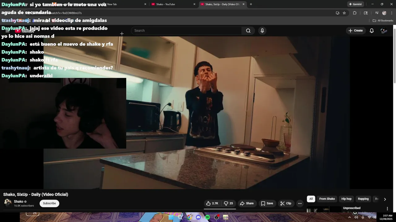This screenshot has width=396, height=222.
Task: Open the Chrome extensions puzzle icon
Action: tap(355, 13)
